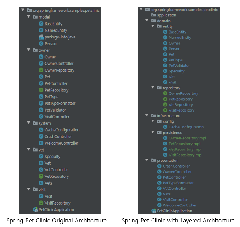Collapse the infrastructure package arrow
This screenshot has height=227, width=240.
(x=147, y=115)
